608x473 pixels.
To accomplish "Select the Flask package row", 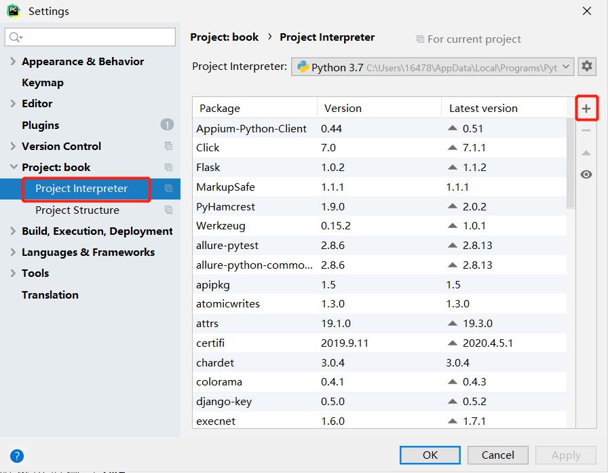I will (x=380, y=167).
